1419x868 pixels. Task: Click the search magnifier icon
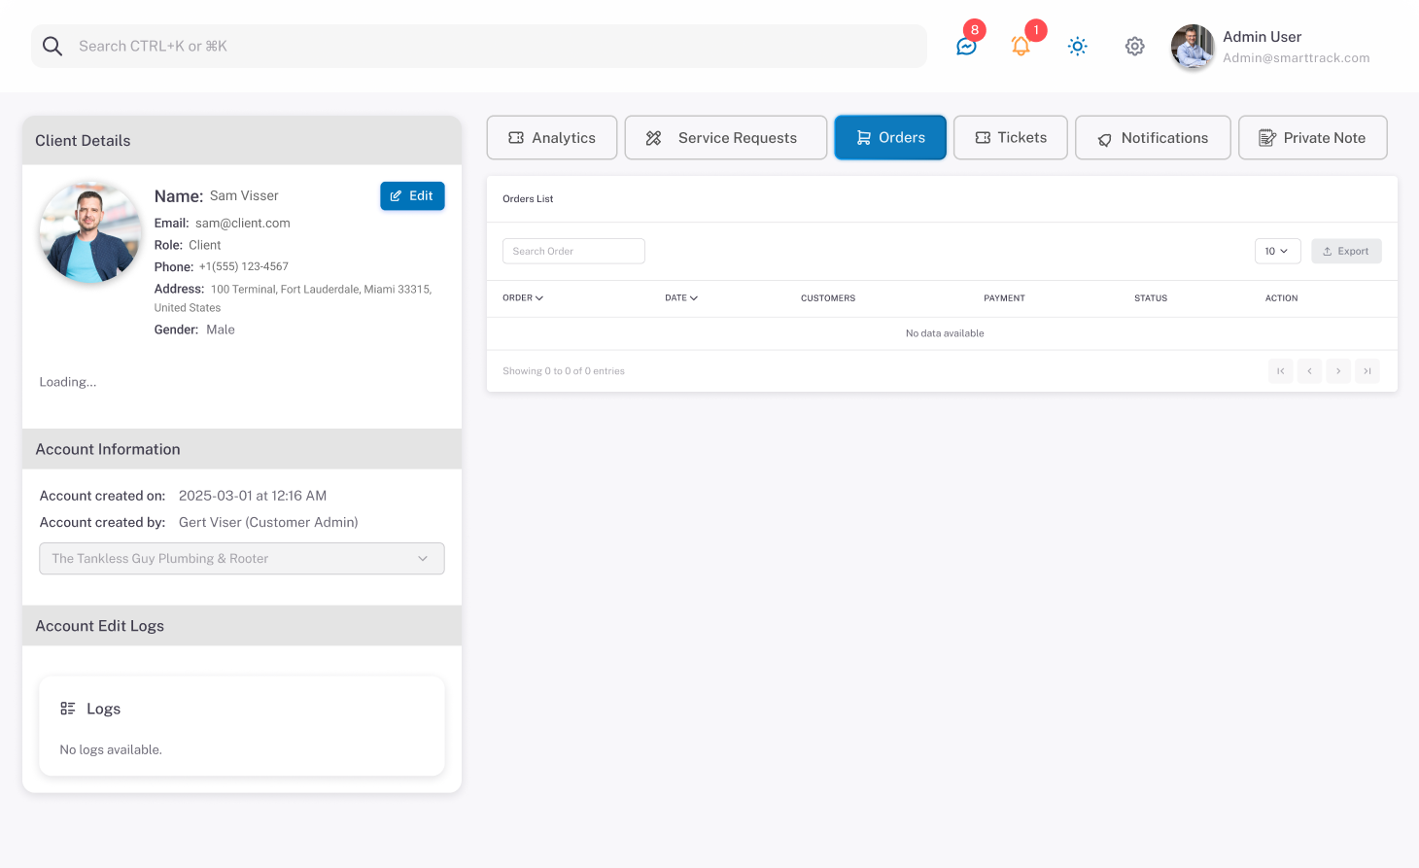pyautogui.click(x=52, y=46)
